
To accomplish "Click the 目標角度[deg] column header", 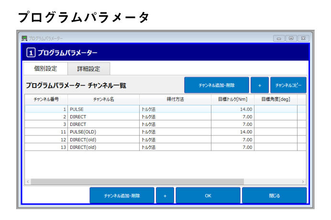I will (x=276, y=99).
